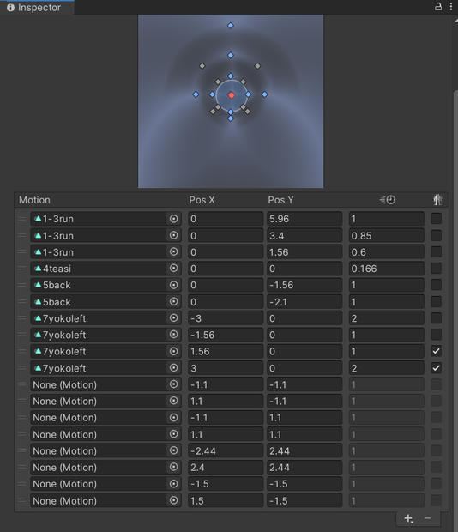Viewport: 458px width, 532px height.
Task: Open object picker for first 1-3run motion
Action: tap(173, 219)
